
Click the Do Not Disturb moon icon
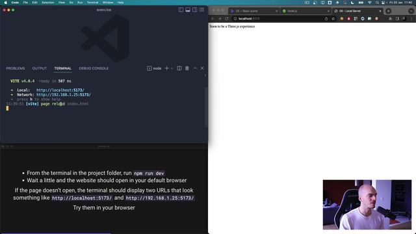coord(352,3)
